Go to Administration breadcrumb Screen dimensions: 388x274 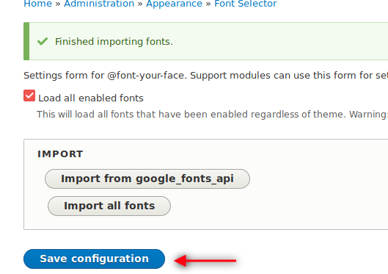(99, 4)
